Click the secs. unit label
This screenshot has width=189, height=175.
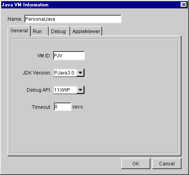pos(78,107)
